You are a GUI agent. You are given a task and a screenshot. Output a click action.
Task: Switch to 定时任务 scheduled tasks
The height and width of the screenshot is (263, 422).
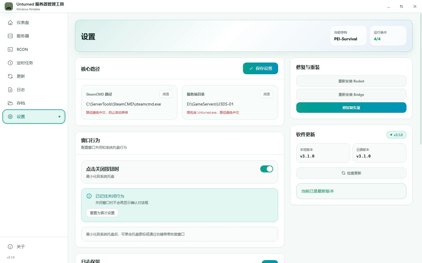(x=34, y=63)
